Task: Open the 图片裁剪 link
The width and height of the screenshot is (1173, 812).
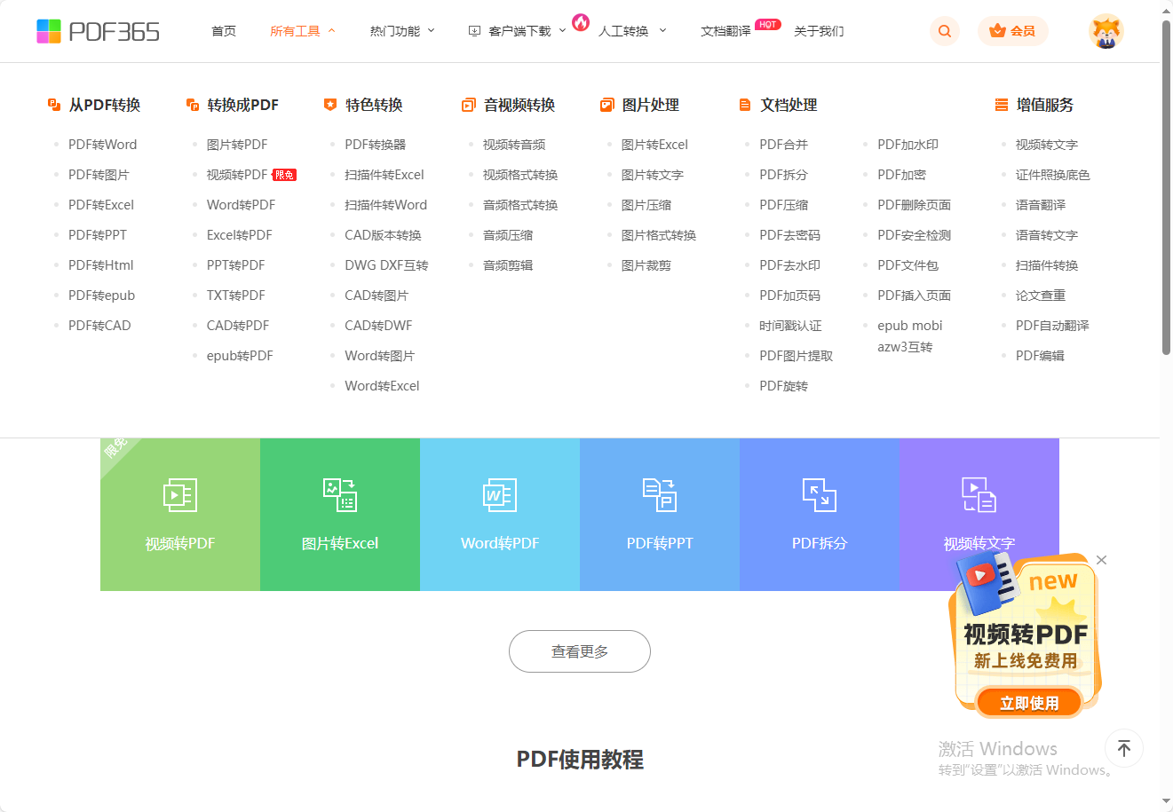Action: coord(646,265)
